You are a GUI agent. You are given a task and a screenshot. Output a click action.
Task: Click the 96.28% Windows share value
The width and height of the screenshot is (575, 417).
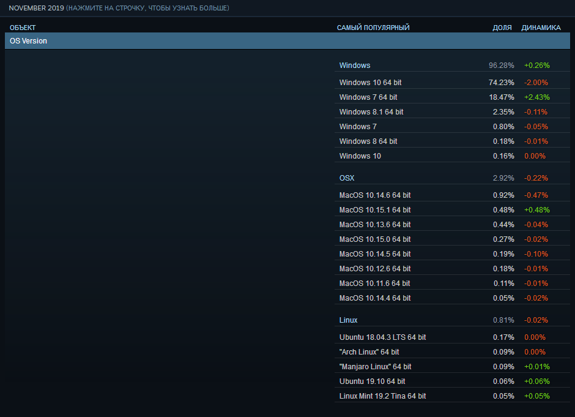click(x=502, y=66)
